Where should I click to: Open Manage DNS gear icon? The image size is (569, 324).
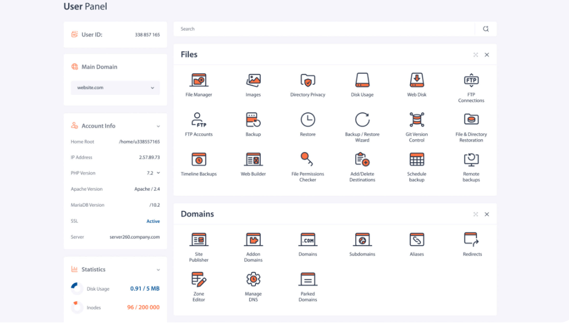[253, 279]
